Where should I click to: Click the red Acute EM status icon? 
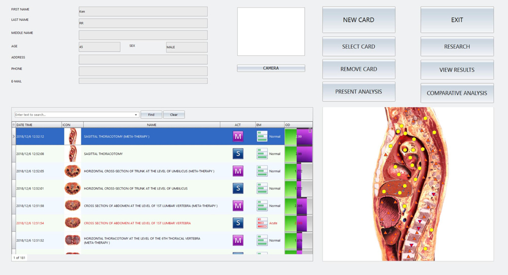[x=262, y=223]
